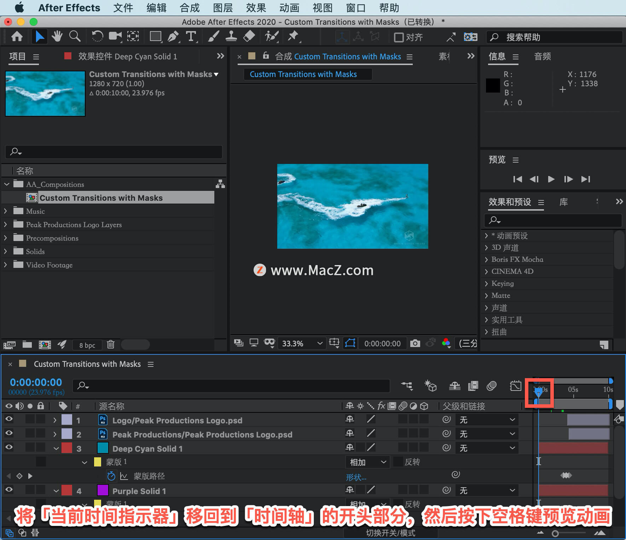Click the 切换开关/模式 button
The width and height of the screenshot is (626, 540).
tap(390, 533)
